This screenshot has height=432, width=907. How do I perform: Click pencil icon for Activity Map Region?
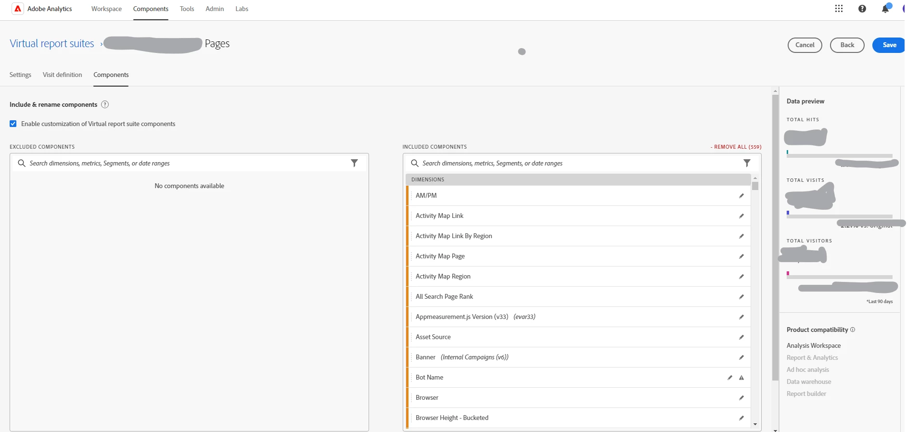coord(741,277)
